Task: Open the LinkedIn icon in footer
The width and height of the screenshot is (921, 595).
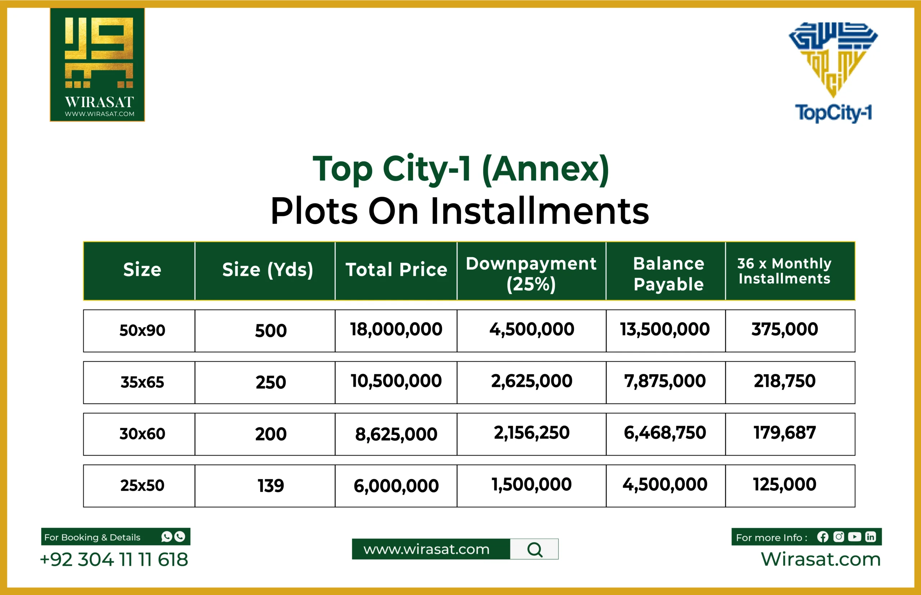Action: click(870, 537)
